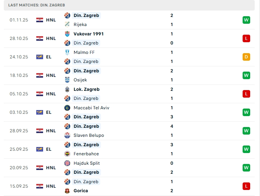Viewport: 260px width, 196px height.
Task: Open the Fenerbahce team link
Action: pos(86,154)
